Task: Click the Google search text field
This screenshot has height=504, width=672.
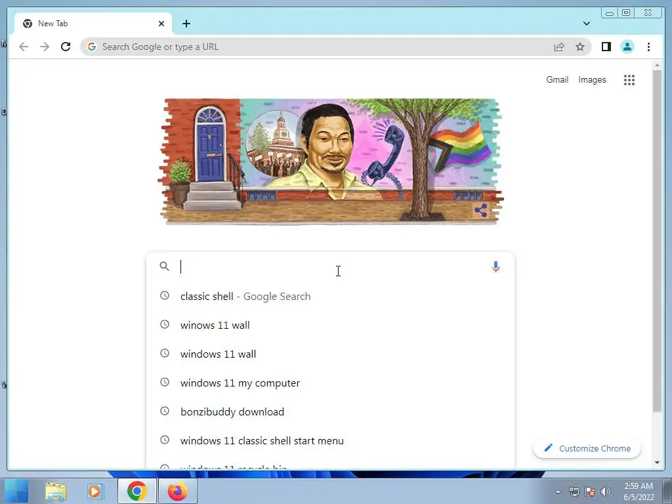Action: 332,266
